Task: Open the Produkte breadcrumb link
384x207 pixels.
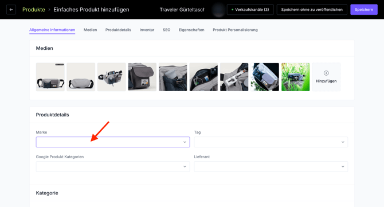Action: point(34,10)
